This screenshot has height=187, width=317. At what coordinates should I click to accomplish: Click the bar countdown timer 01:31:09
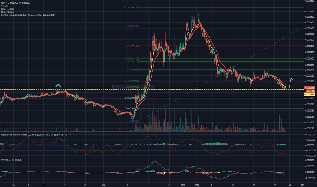pyautogui.click(x=310, y=91)
